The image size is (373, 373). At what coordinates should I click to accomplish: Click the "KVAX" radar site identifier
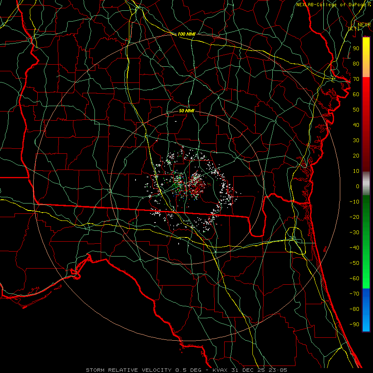220,370
